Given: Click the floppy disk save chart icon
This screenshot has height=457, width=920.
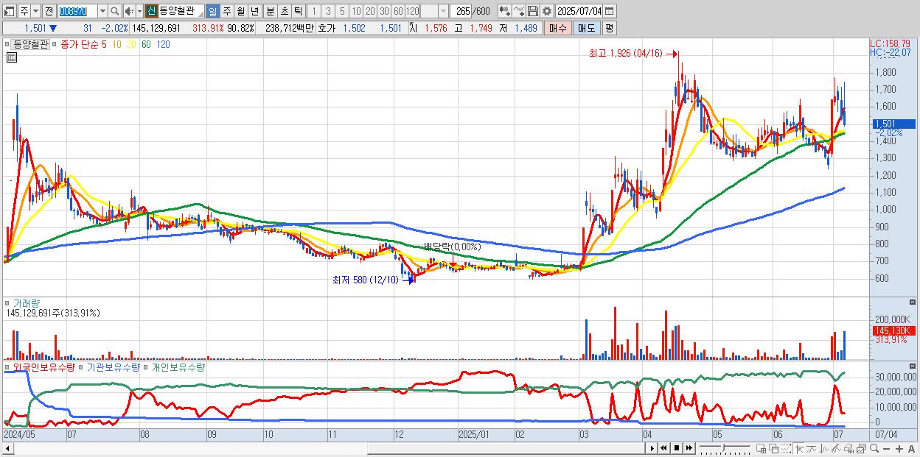Looking at the screenshot, I should click(x=533, y=12).
